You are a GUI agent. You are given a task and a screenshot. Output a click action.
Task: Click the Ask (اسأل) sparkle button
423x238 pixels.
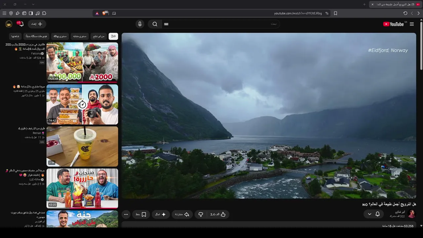point(161,215)
